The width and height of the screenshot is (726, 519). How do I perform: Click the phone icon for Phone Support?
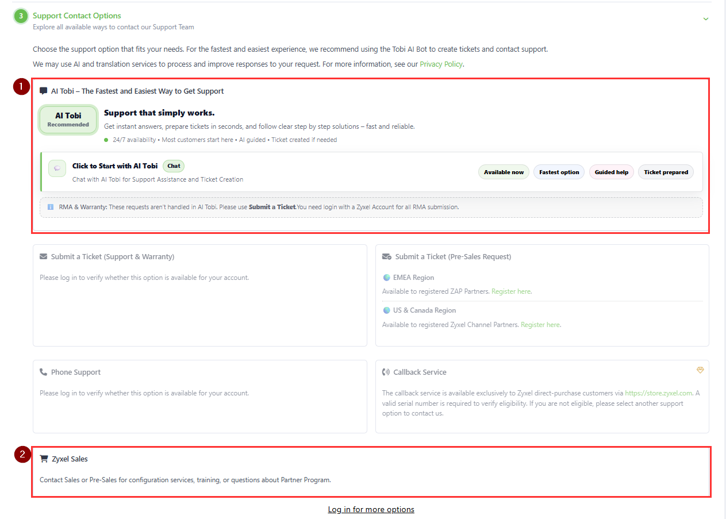[x=44, y=372]
